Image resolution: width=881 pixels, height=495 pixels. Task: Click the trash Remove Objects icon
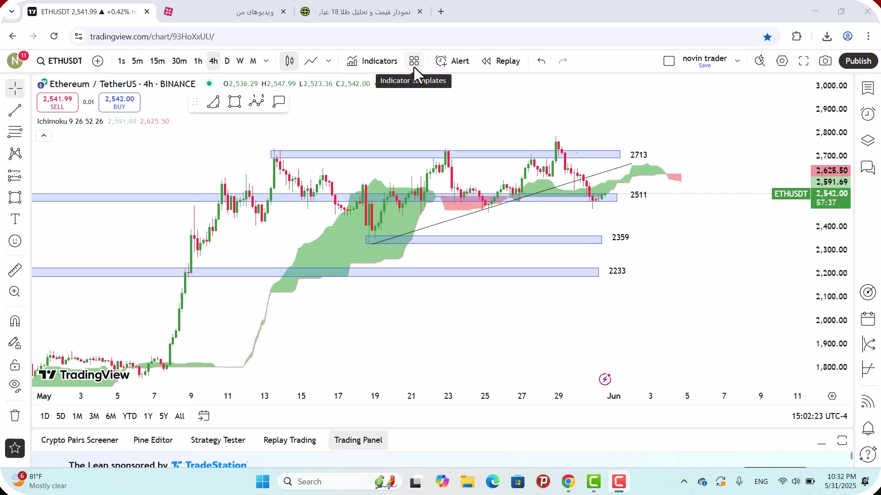15,416
